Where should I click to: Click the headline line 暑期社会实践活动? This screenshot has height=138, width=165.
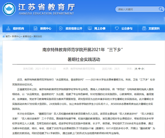click(84, 59)
